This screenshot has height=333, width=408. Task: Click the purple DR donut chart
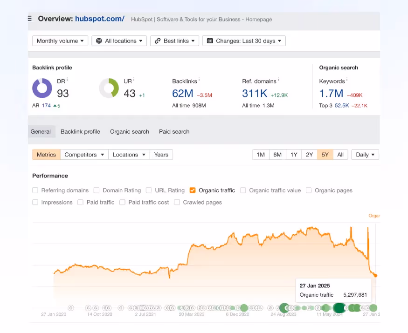(42, 88)
